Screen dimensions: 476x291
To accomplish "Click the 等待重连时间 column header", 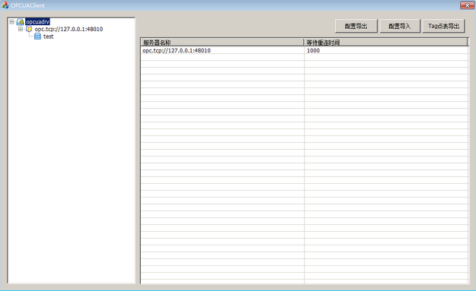I will pos(385,43).
